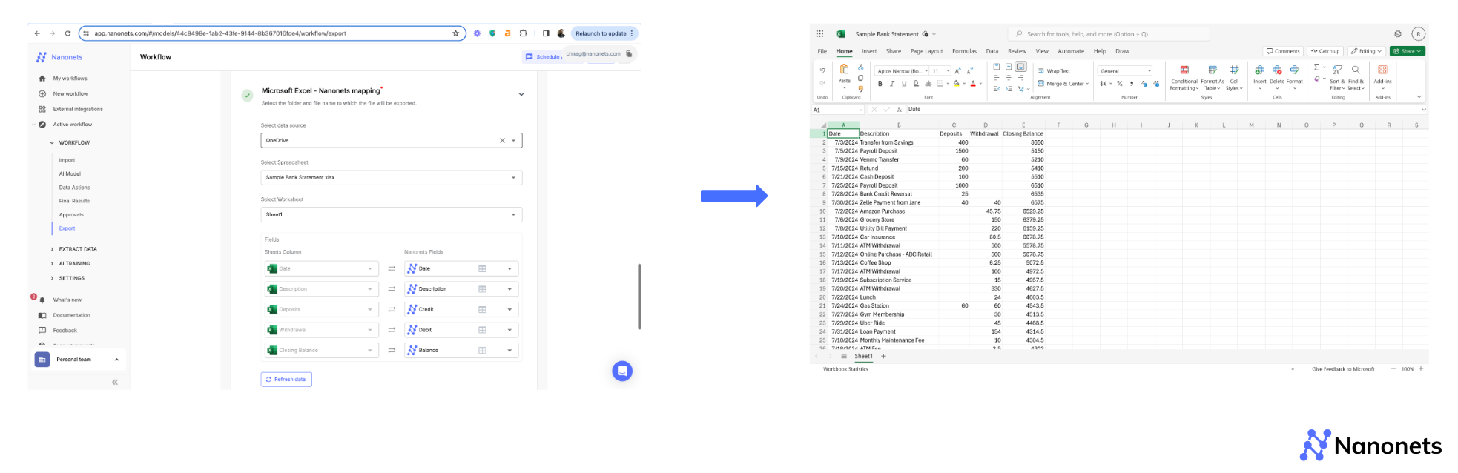Switch to the Automate ribbon tab
The height and width of the screenshot is (473, 1458).
coord(1071,51)
